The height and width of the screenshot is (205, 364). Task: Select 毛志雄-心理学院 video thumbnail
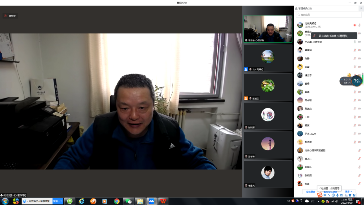pos(268,29)
